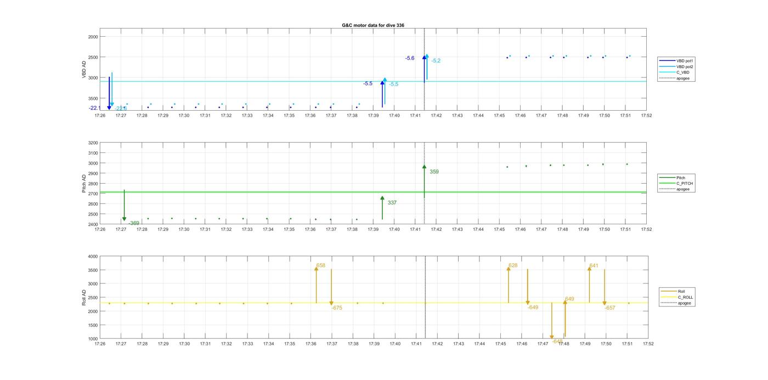
Task: Click the '-657' roll annotation
Action: click(610, 308)
